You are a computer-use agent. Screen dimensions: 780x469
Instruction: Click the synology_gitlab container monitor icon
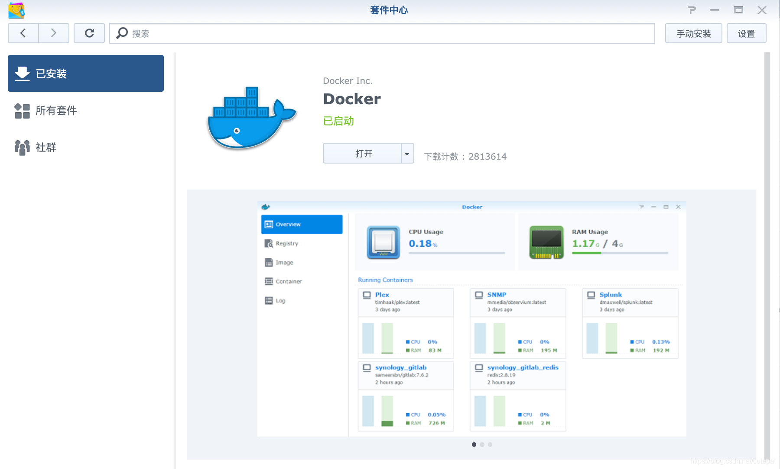click(367, 368)
